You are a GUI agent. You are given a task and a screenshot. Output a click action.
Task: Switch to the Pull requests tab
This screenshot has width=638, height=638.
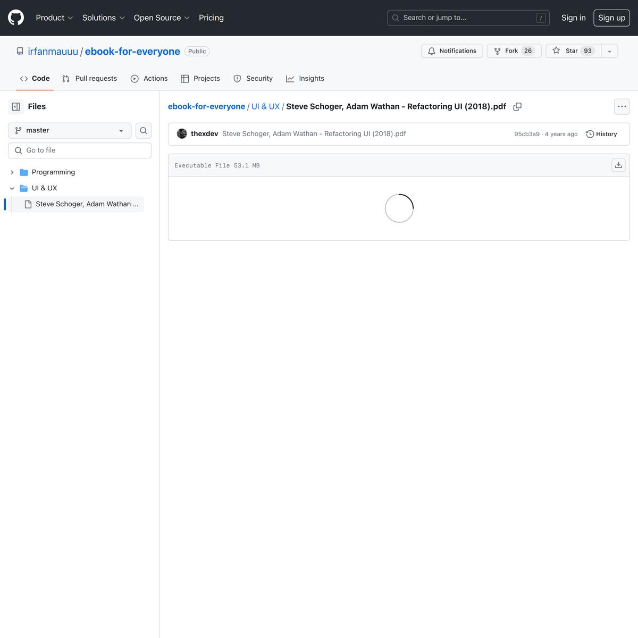89,79
